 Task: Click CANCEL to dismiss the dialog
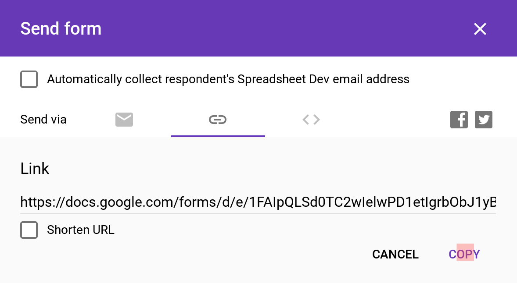tap(395, 255)
